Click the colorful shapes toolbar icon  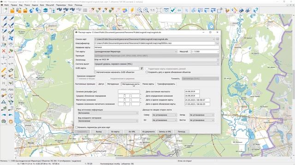click(124, 10)
